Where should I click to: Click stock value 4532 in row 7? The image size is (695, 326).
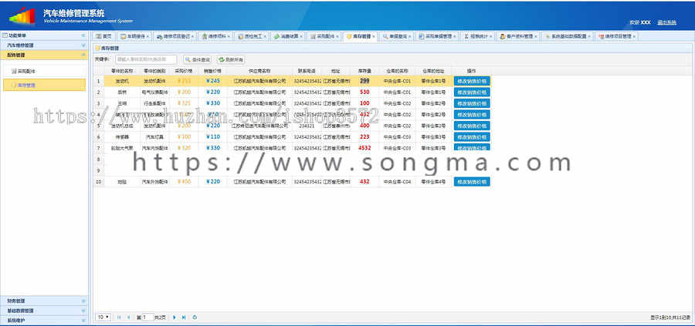(364, 148)
